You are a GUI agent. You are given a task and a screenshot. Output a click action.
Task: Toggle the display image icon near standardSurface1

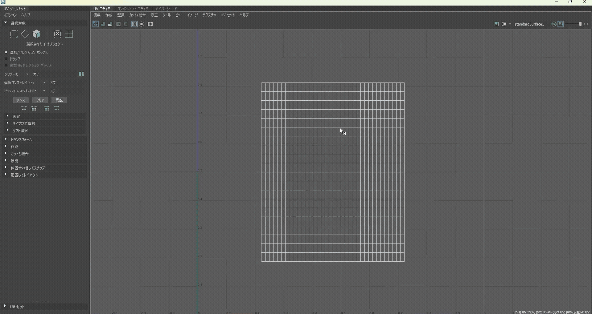497,24
